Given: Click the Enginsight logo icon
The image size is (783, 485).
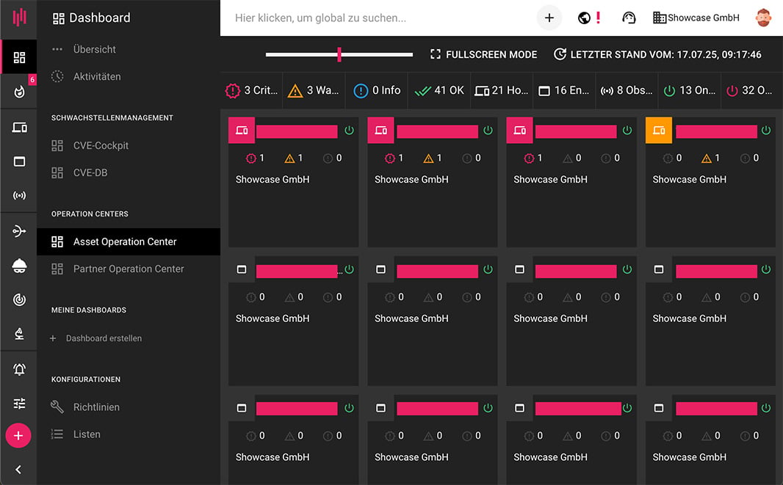Looking at the screenshot, I should (x=19, y=18).
